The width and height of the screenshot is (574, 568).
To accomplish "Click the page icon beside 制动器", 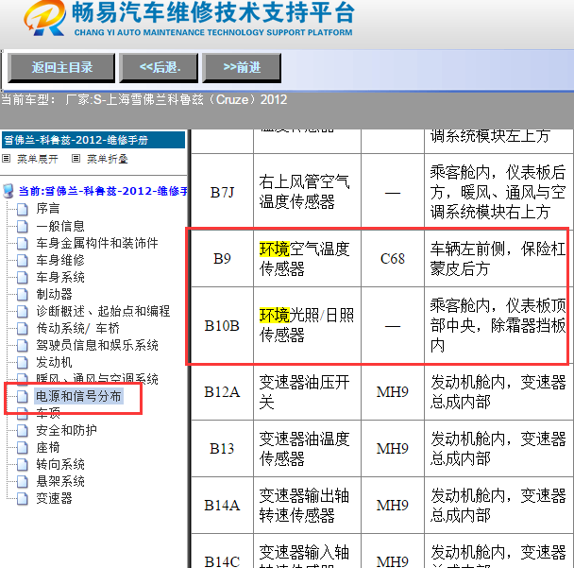I will click(23, 294).
